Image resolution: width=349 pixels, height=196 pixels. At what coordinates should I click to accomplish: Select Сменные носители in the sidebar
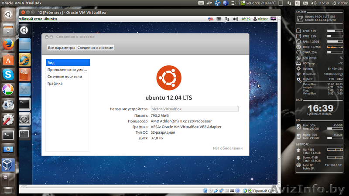68,77
